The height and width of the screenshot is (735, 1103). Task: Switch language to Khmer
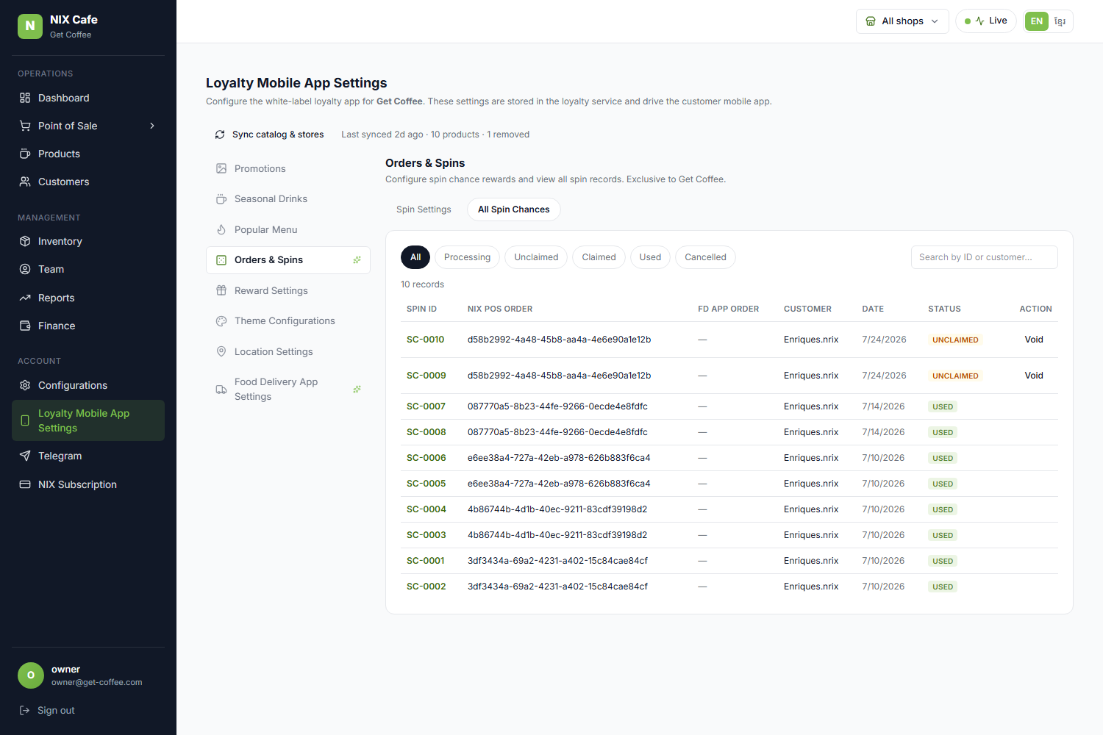point(1060,21)
